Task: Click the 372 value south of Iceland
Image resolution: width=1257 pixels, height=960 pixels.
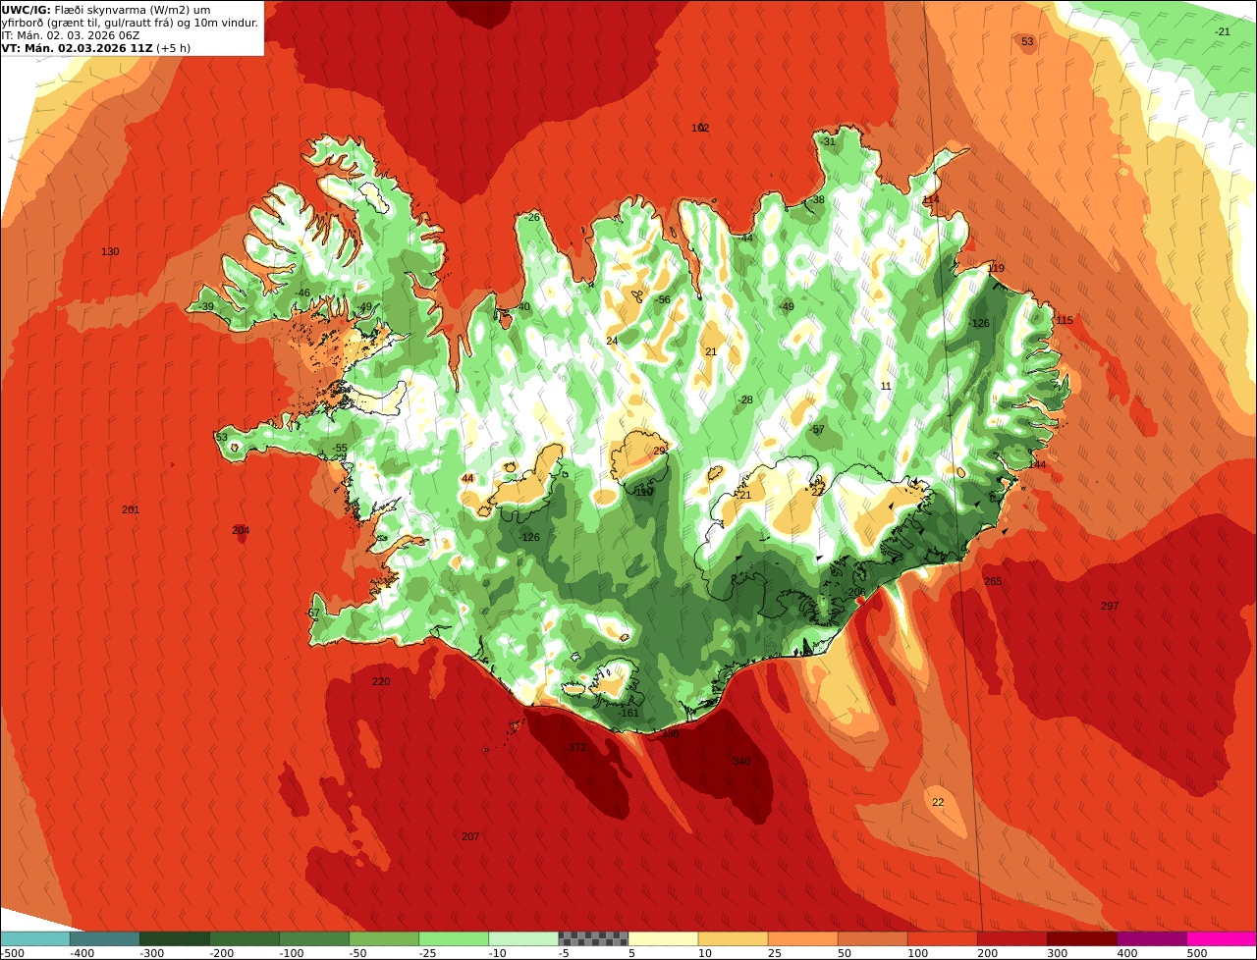Action: coord(577,748)
